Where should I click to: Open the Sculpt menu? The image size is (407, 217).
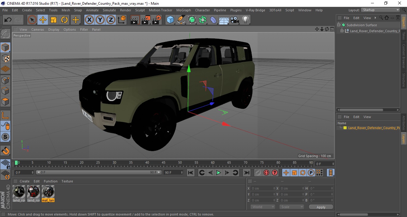point(140,10)
